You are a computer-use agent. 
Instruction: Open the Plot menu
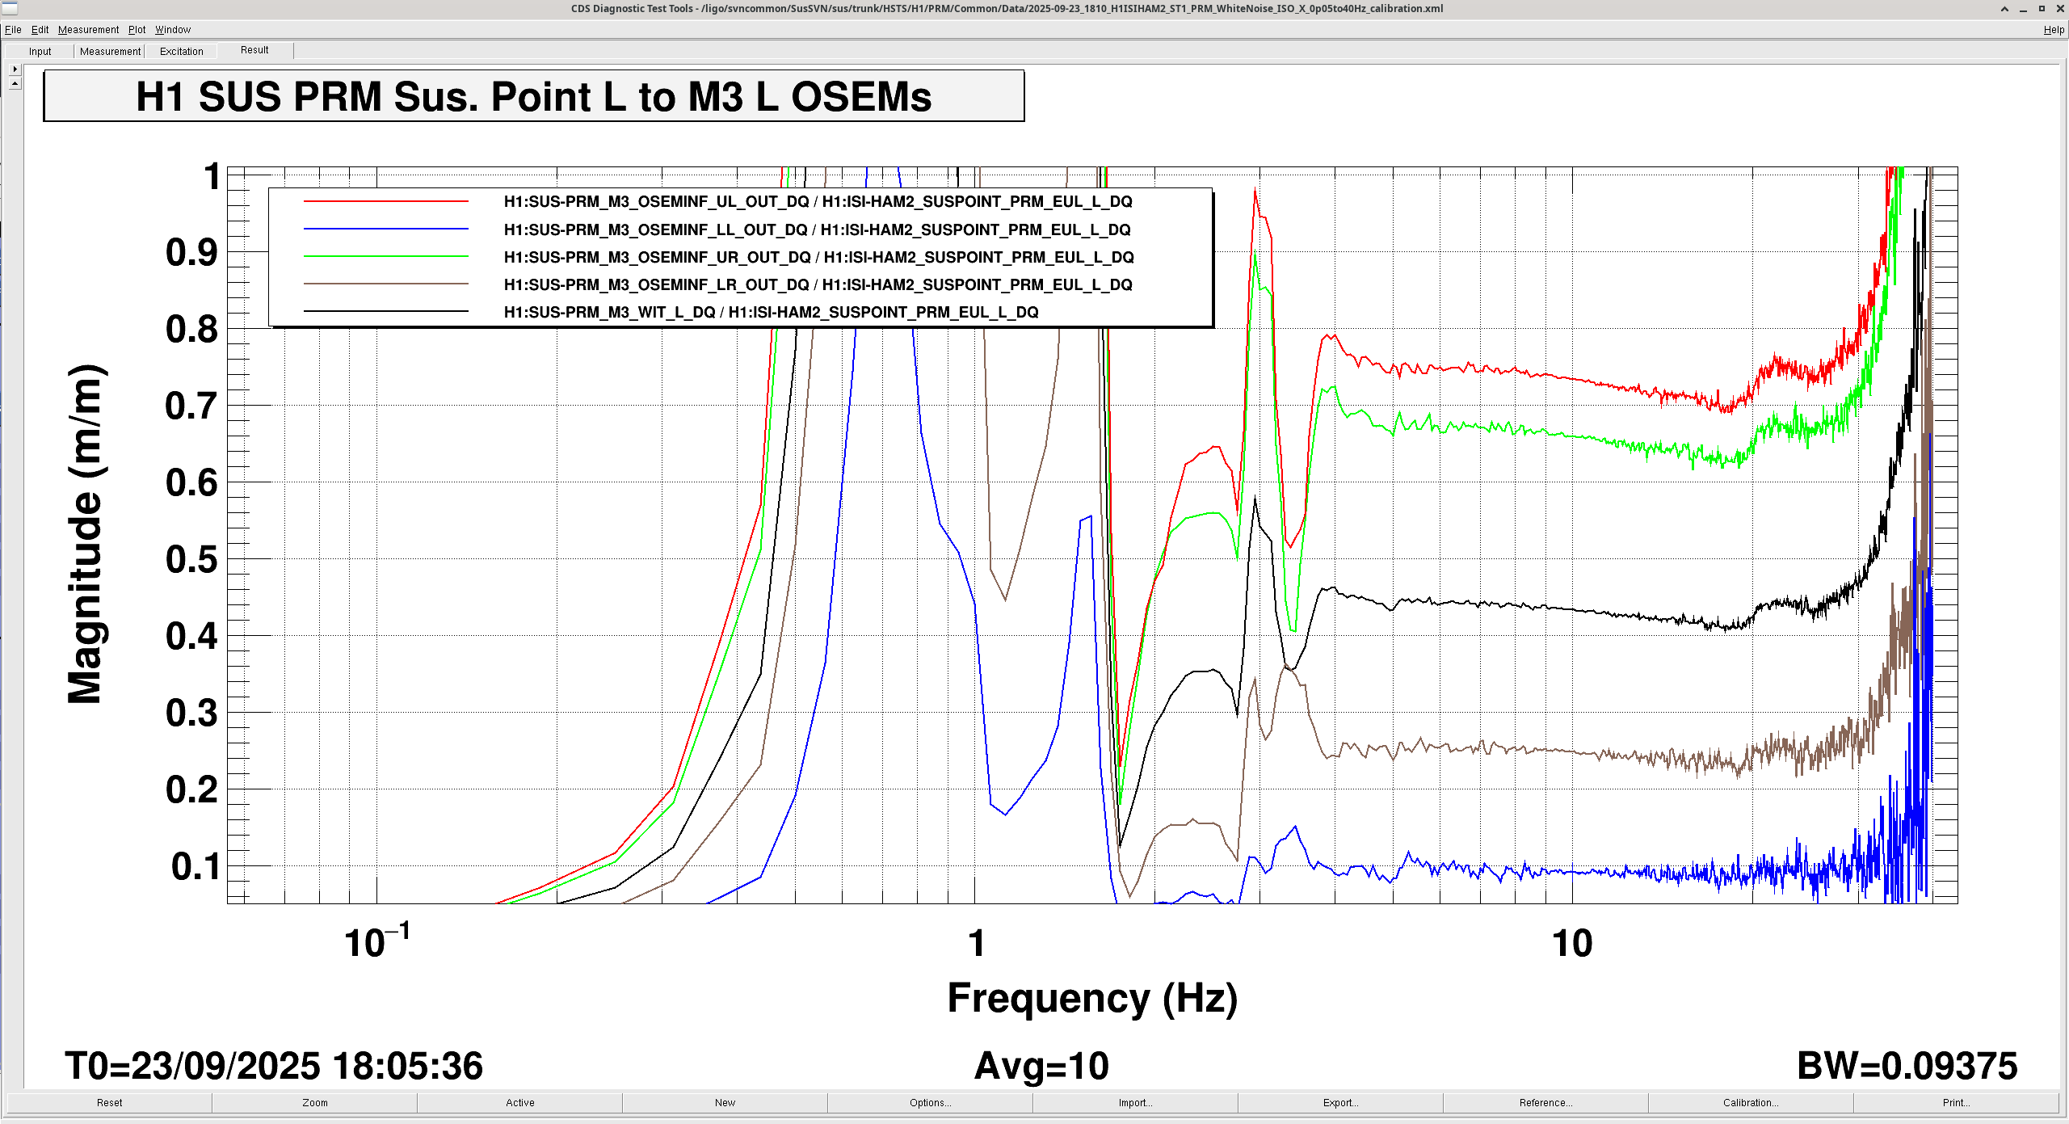(137, 30)
